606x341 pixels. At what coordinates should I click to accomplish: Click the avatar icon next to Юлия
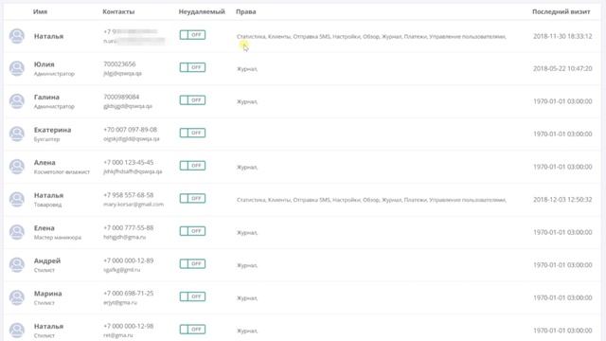17,68
